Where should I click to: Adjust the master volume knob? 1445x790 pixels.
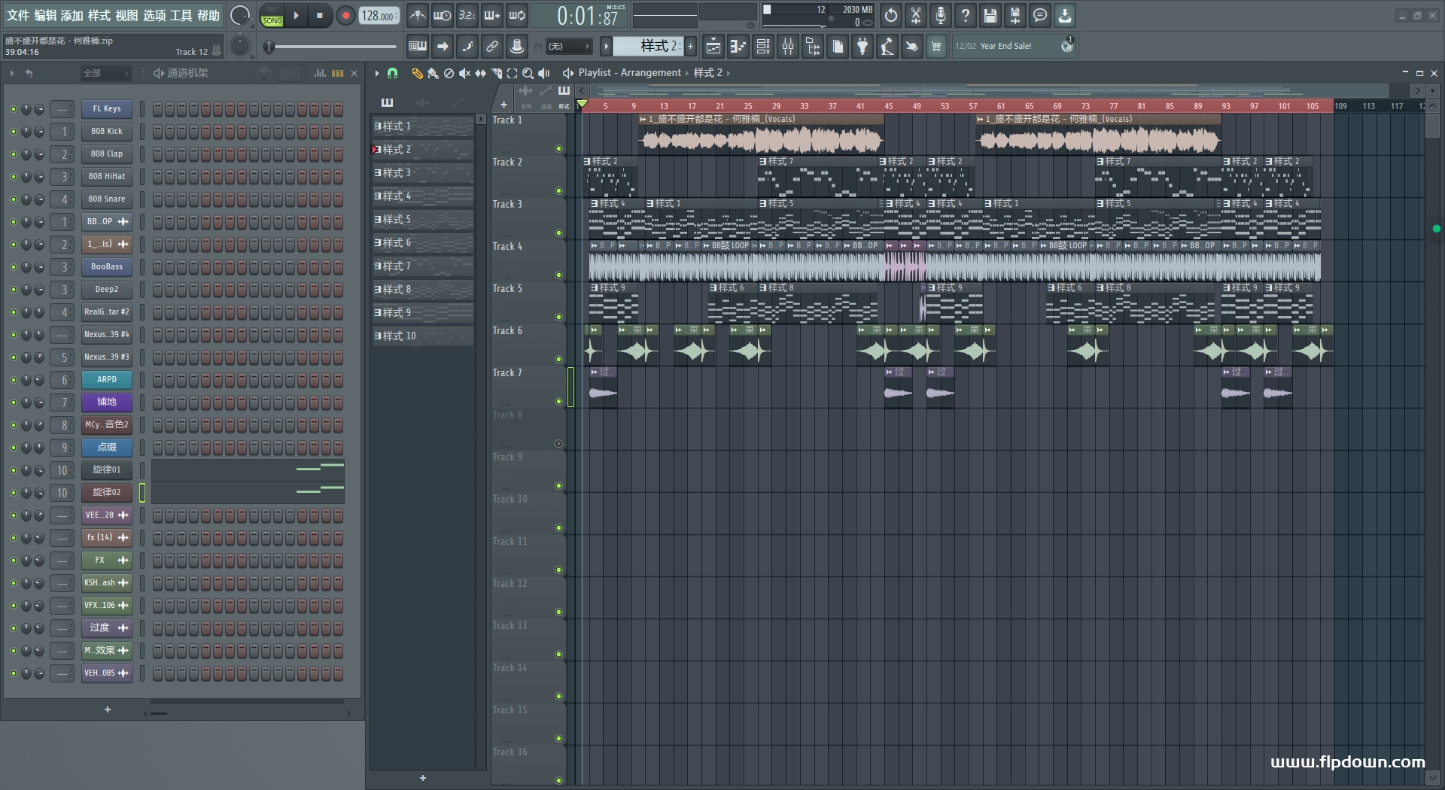coord(239,15)
